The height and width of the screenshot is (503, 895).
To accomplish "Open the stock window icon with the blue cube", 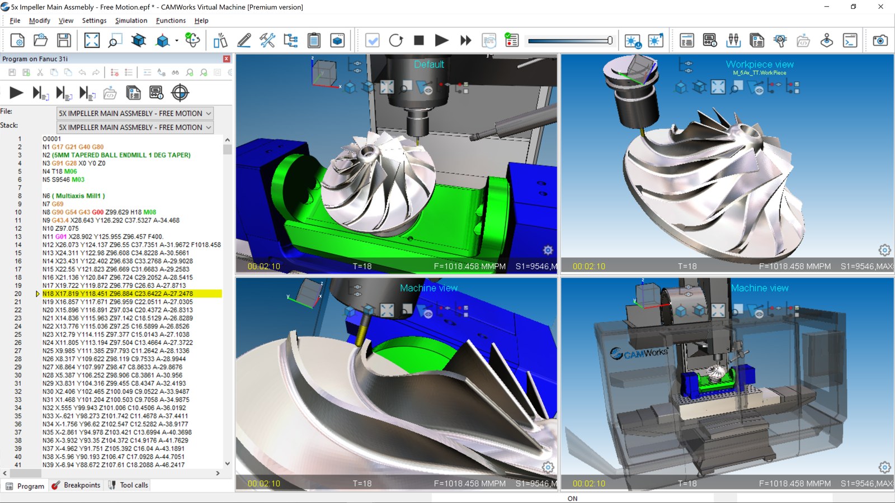I will (337, 40).
